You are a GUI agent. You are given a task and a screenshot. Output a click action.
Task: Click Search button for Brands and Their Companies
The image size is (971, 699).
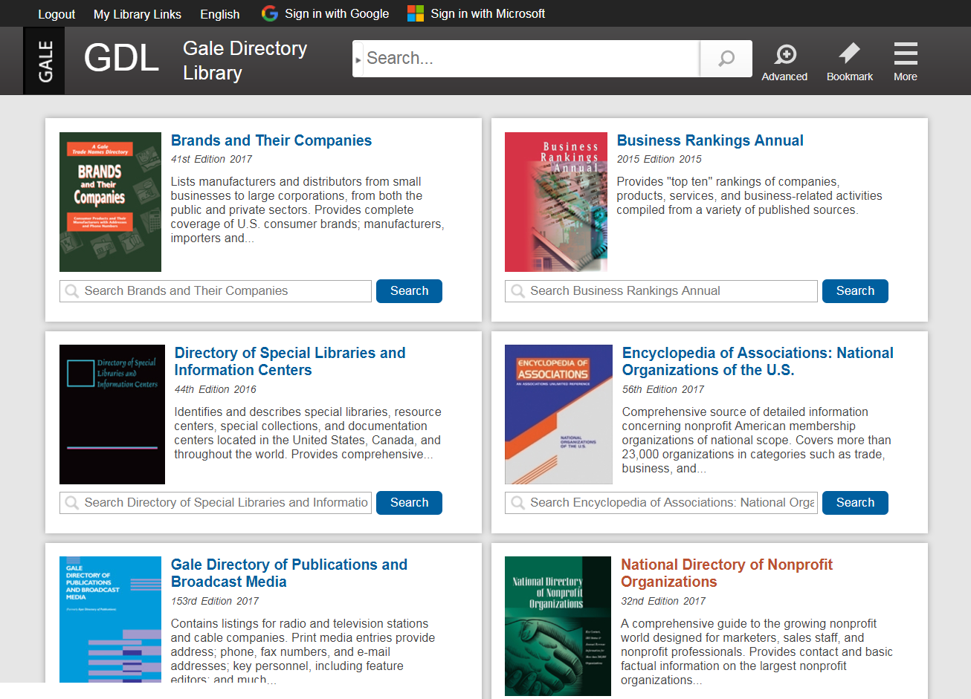click(409, 291)
